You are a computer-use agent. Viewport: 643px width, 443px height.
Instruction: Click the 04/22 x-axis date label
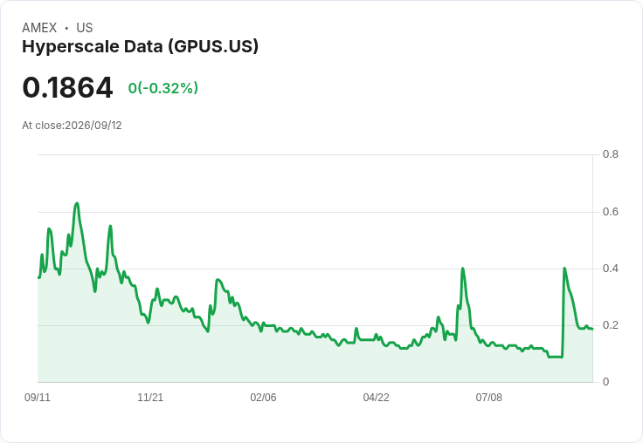376,397
